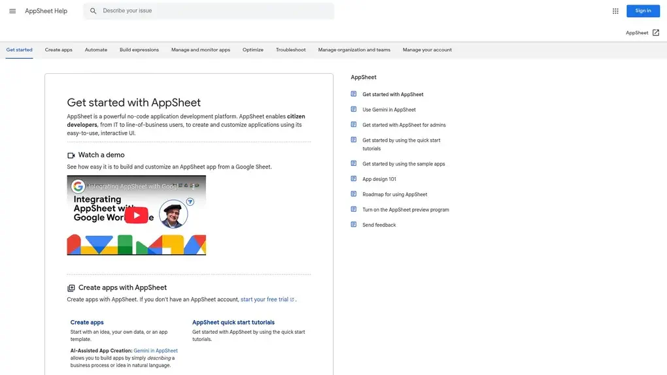Click the article icon beside Get started with AppSheet for admins
The image size is (667, 375).
pyautogui.click(x=354, y=125)
